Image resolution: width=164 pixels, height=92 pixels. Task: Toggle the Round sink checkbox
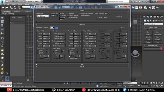coord(60,17)
